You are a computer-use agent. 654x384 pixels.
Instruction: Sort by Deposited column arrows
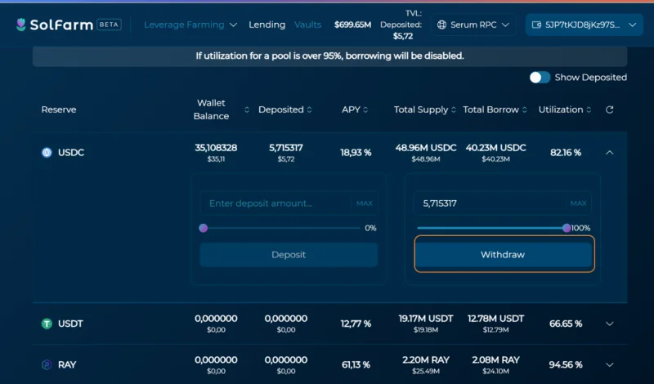(310, 109)
